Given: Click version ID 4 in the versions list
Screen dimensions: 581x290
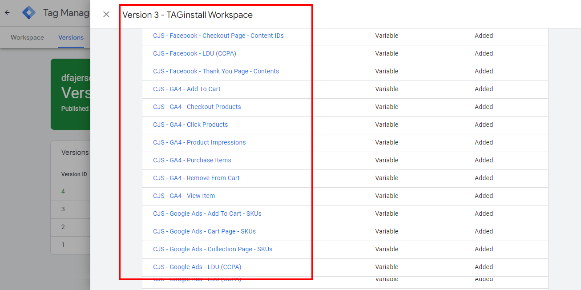Looking at the screenshot, I should (63, 191).
